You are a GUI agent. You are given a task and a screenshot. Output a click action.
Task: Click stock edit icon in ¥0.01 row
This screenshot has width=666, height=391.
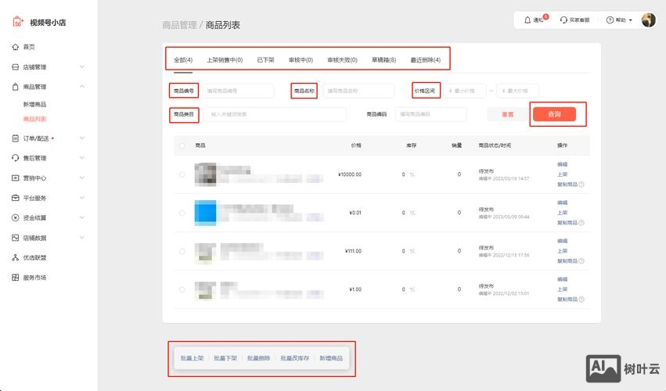pyautogui.click(x=412, y=213)
